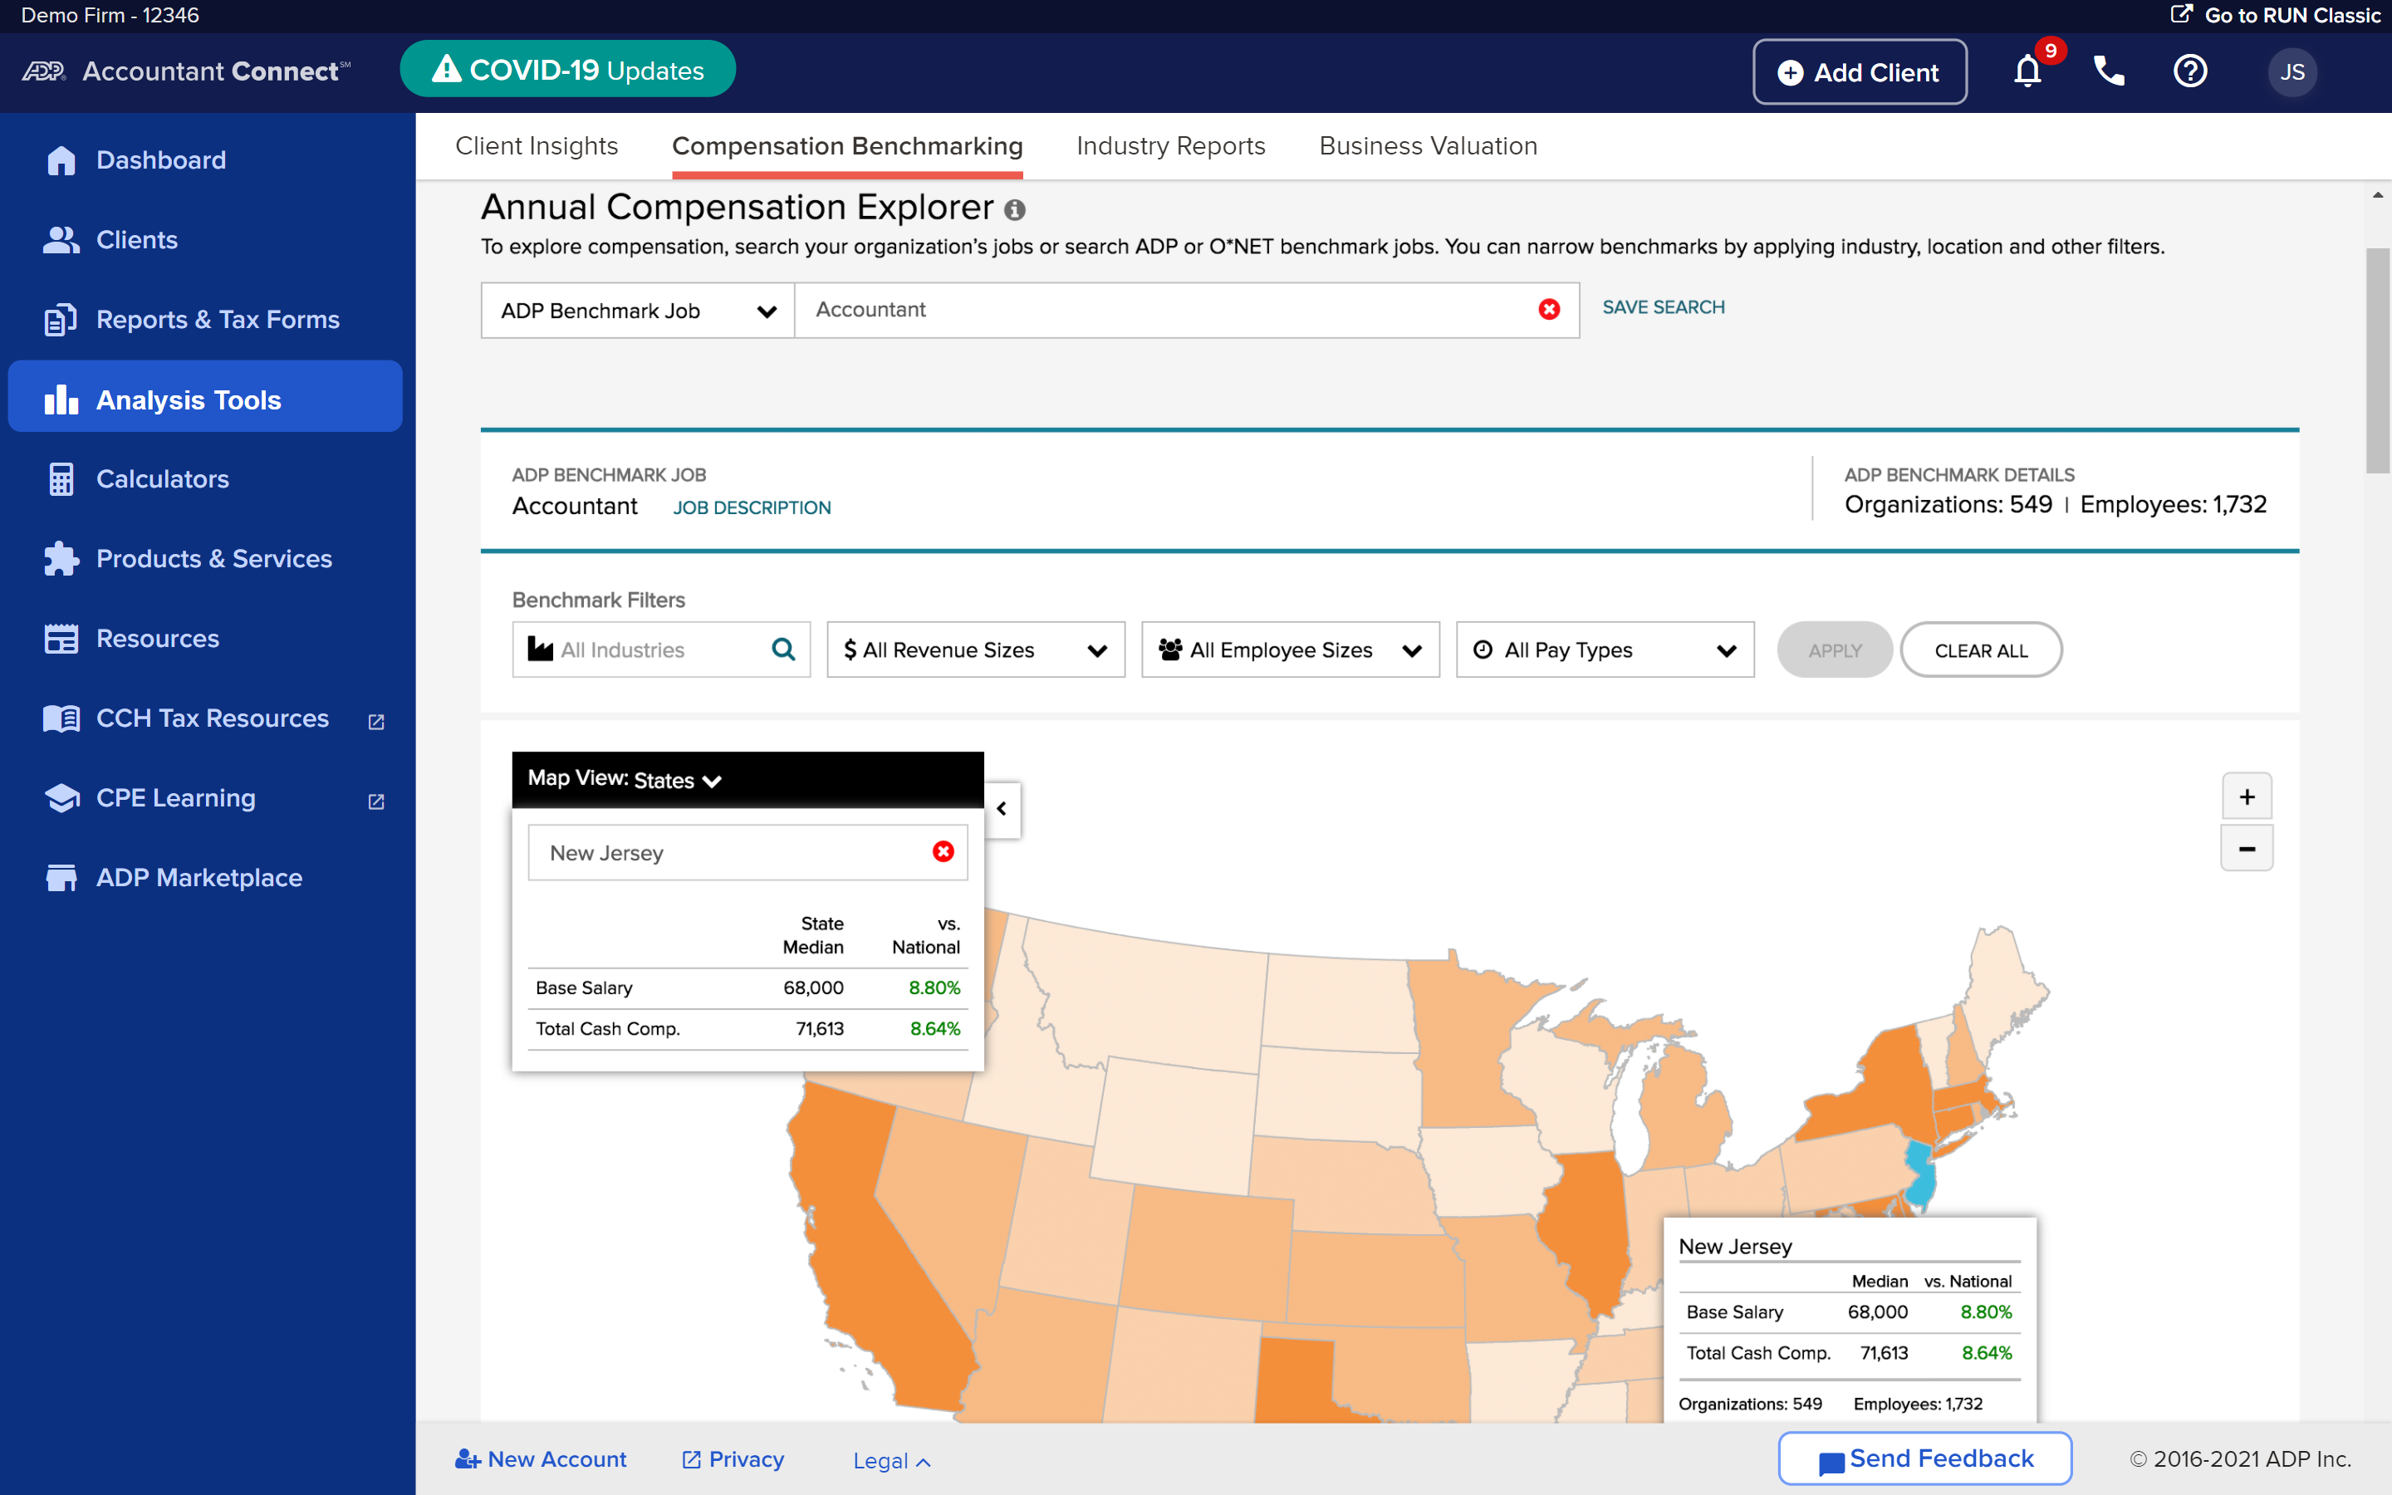Click the Dashboard home icon
This screenshot has width=2392, height=1495.
(61, 160)
